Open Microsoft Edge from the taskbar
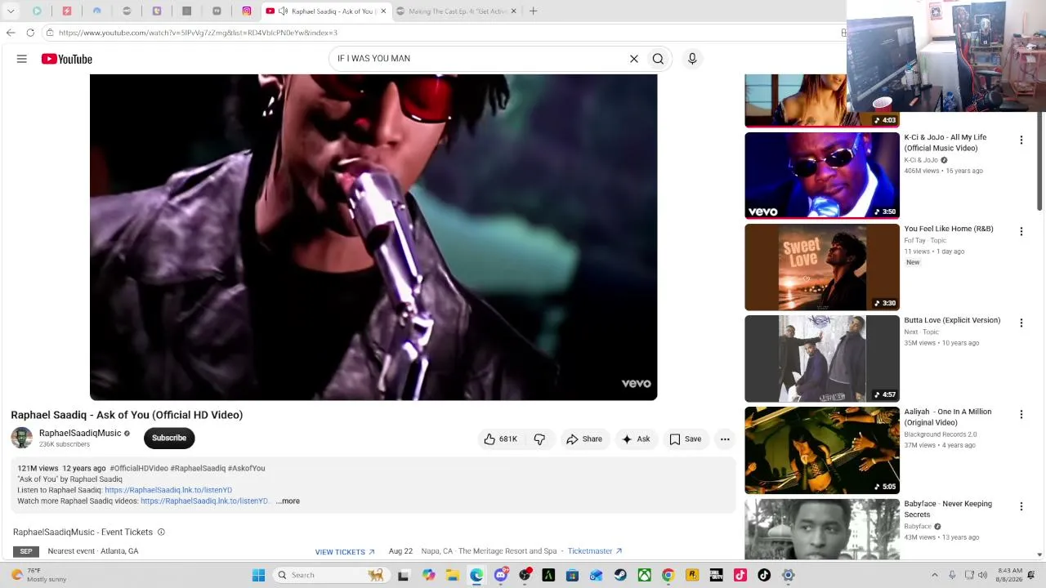The width and height of the screenshot is (1046, 588). point(476,575)
